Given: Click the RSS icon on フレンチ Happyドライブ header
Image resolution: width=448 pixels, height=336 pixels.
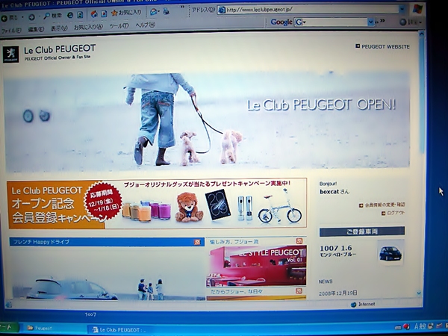Looking at the screenshot, I should click(197, 242).
